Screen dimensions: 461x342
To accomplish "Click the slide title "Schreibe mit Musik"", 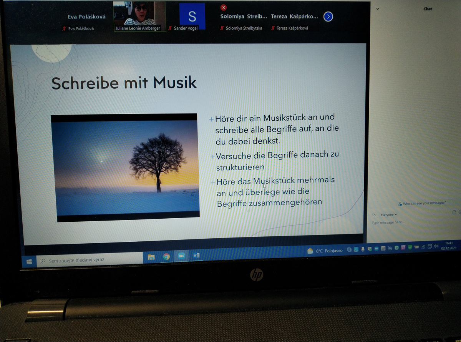I will 124,83.
